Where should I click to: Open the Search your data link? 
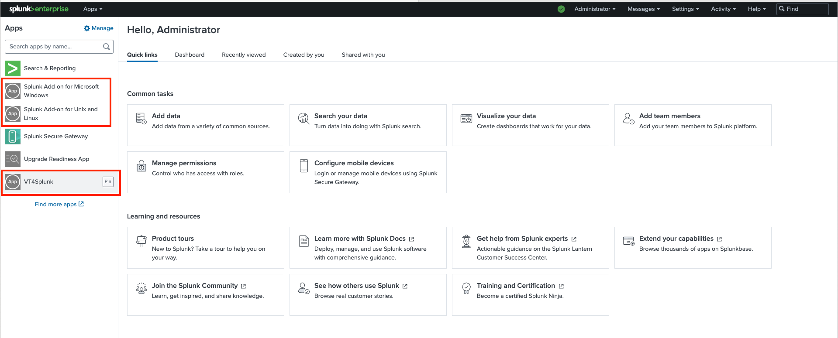click(x=341, y=116)
